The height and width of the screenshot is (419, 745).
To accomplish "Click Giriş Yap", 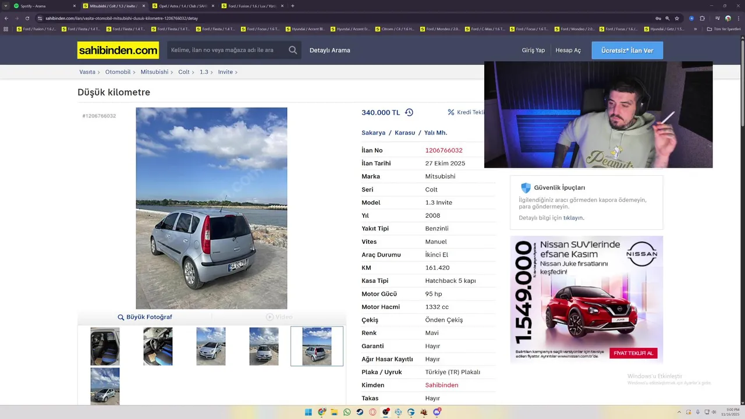I will (533, 50).
